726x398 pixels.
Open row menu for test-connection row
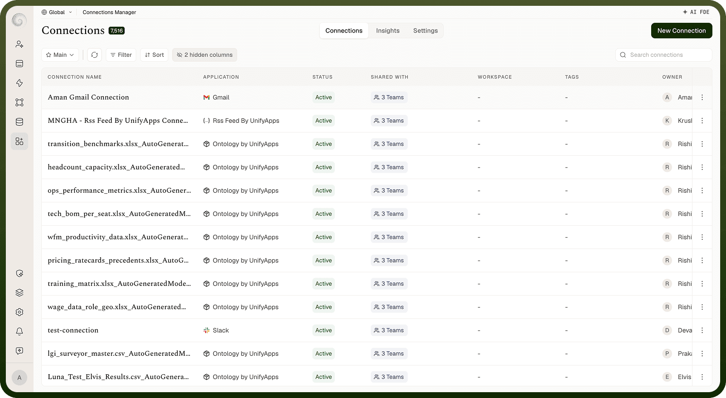(x=702, y=331)
